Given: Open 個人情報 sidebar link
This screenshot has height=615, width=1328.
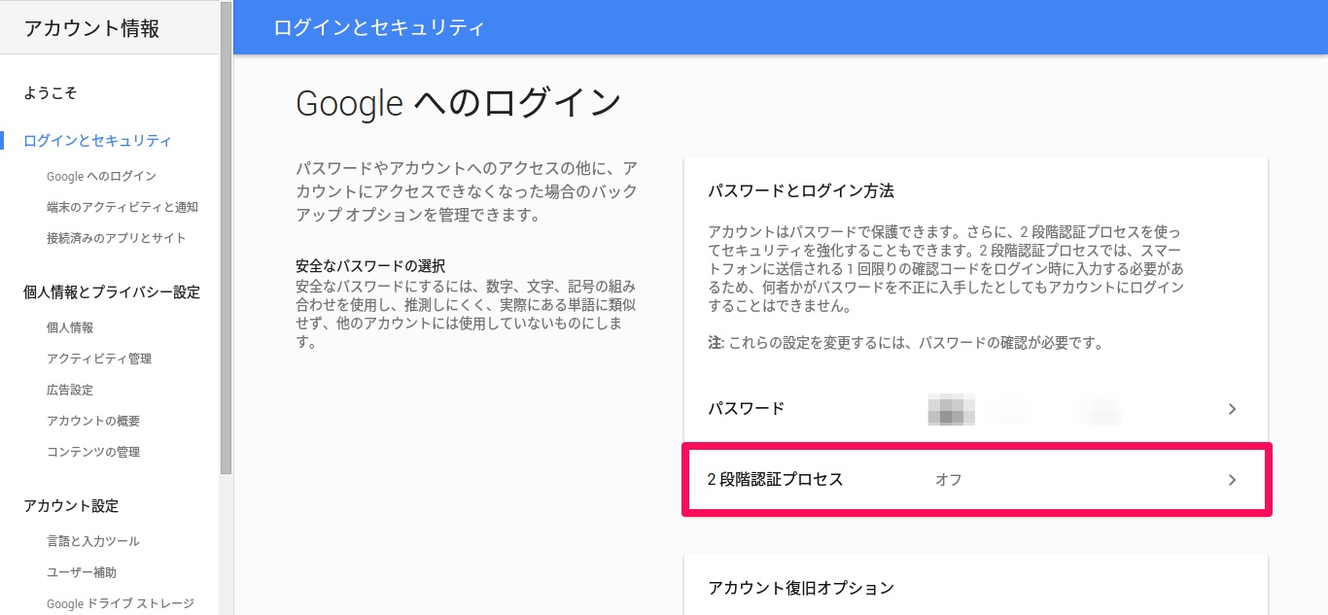Looking at the screenshot, I should (70, 327).
